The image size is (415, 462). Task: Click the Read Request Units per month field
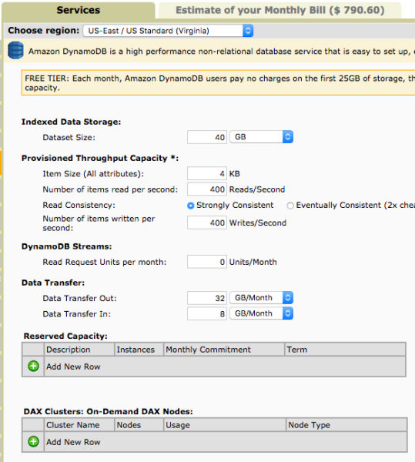coord(207,262)
